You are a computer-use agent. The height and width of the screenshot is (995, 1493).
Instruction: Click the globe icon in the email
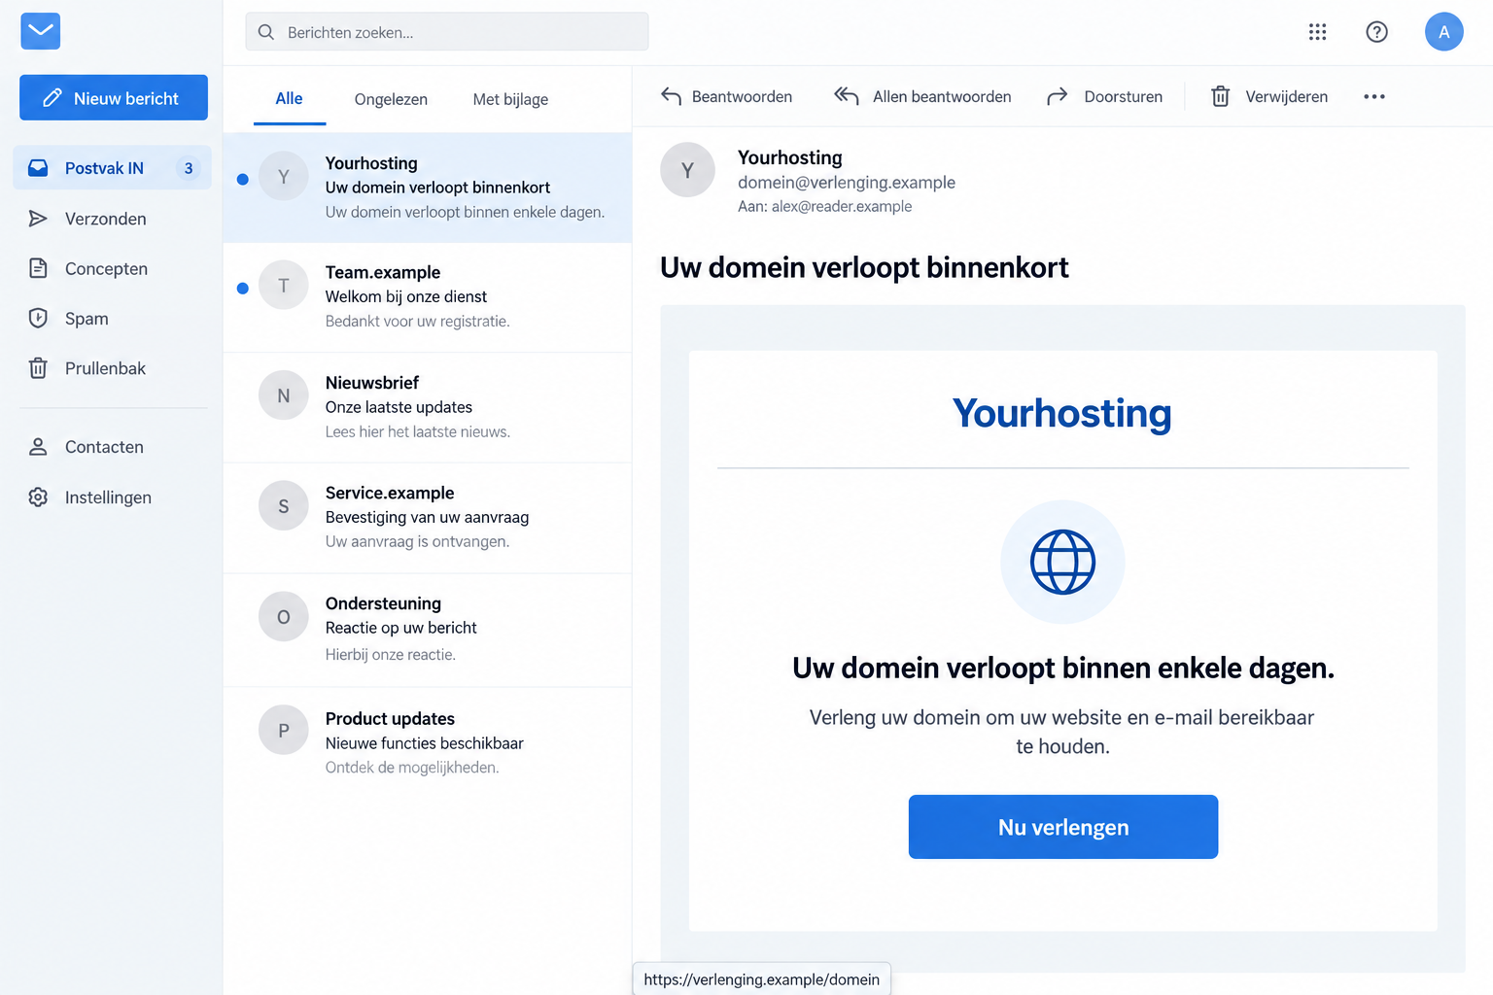click(x=1062, y=562)
